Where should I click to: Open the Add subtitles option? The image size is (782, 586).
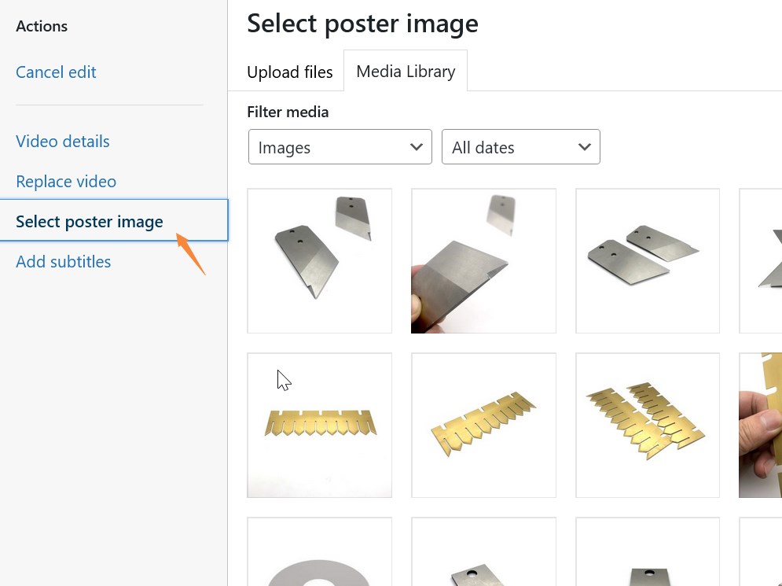coord(64,262)
